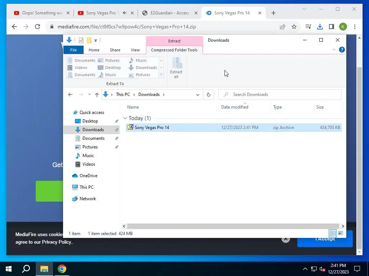Open the Windows Start menu

(x=9, y=269)
